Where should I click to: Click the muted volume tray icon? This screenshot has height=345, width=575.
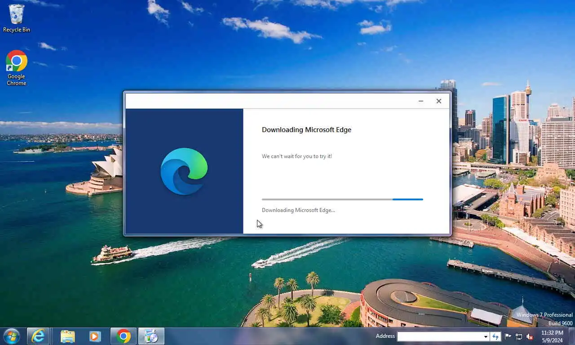(x=530, y=336)
